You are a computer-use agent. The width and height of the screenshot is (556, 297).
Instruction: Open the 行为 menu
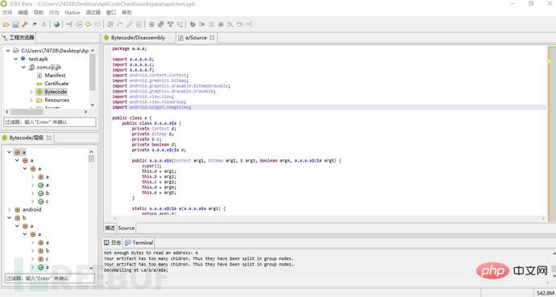click(x=54, y=12)
